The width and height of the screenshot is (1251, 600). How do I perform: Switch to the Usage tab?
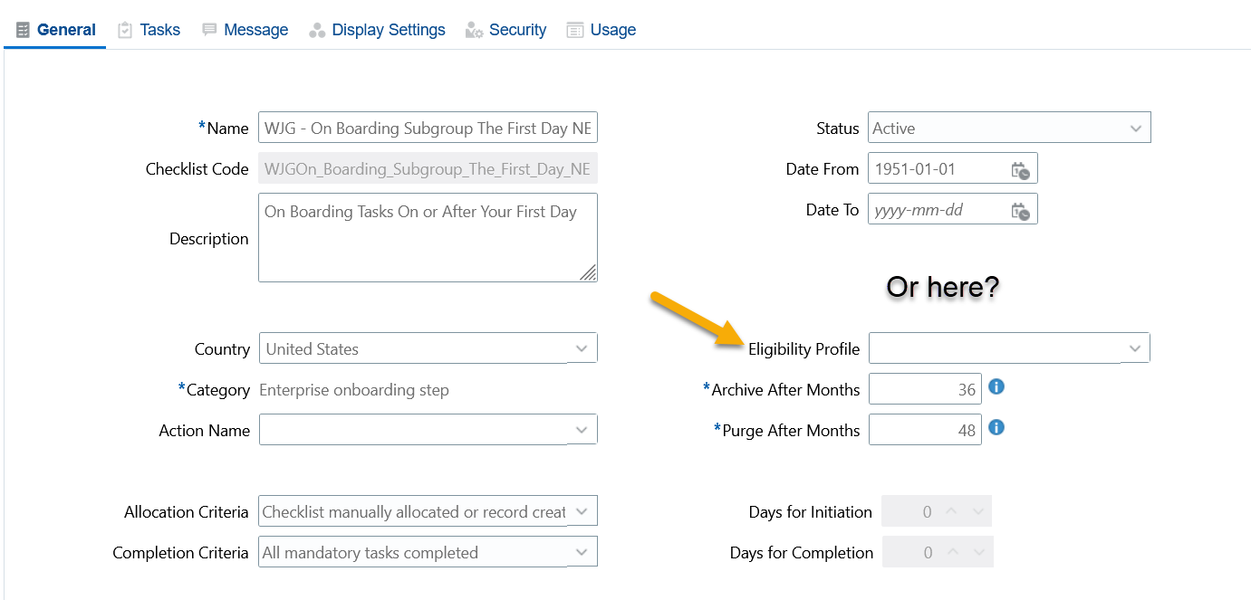pyautogui.click(x=601, y=30)
